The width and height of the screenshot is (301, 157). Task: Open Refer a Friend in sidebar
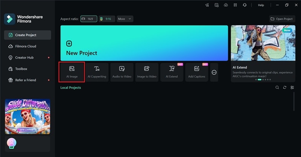click(x=27, y=80)
